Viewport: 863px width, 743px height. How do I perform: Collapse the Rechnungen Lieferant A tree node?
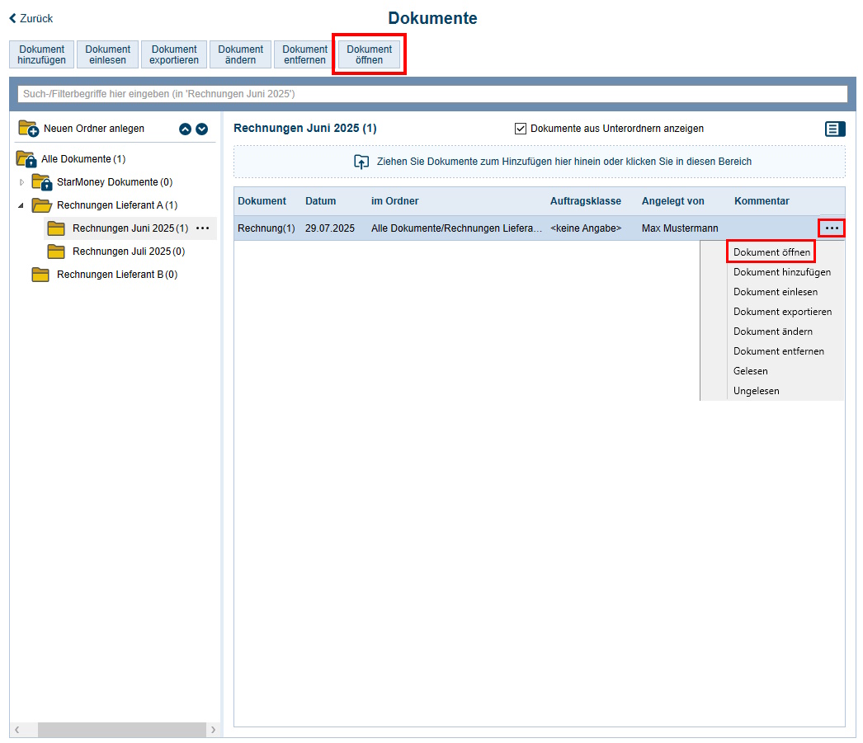tap(21, 205)
